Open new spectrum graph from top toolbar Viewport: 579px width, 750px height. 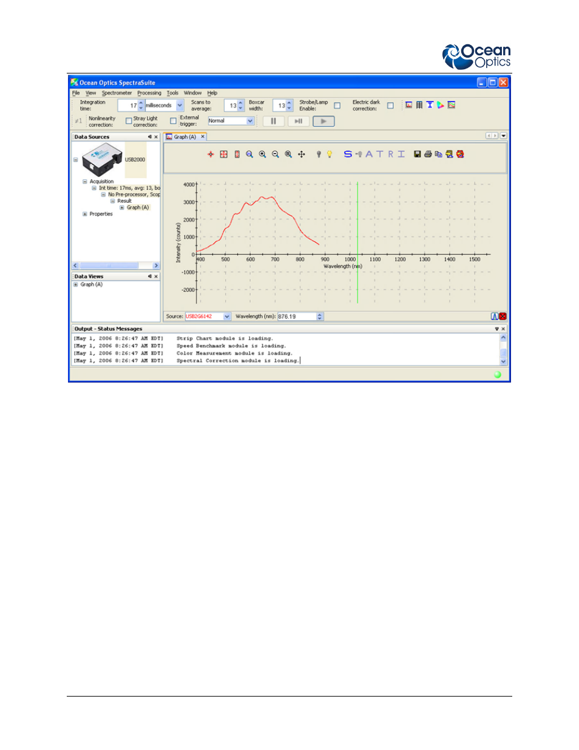[x=409, y=105]
